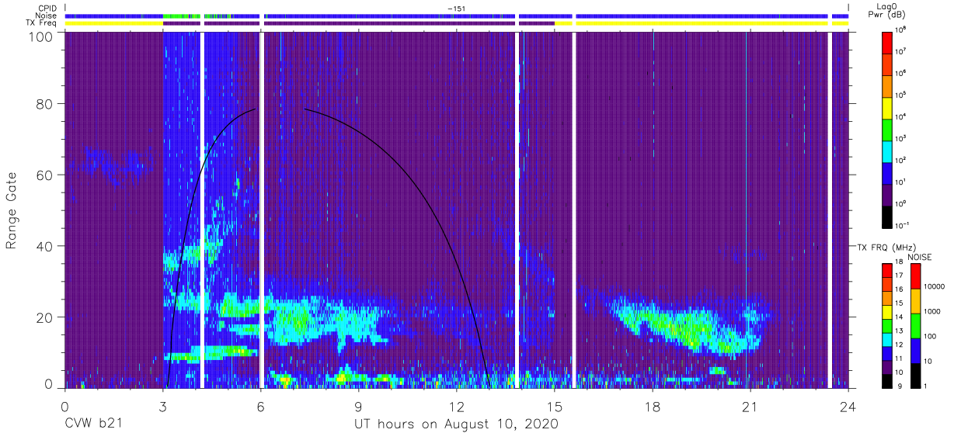Click the 'TX Freq' row label

42,23
